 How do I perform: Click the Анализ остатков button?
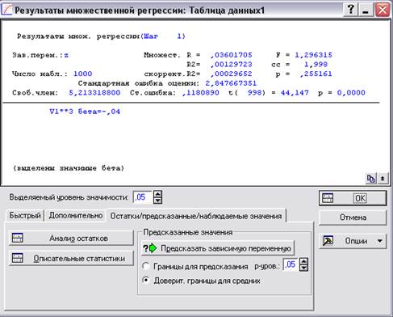tap(71, 238)
